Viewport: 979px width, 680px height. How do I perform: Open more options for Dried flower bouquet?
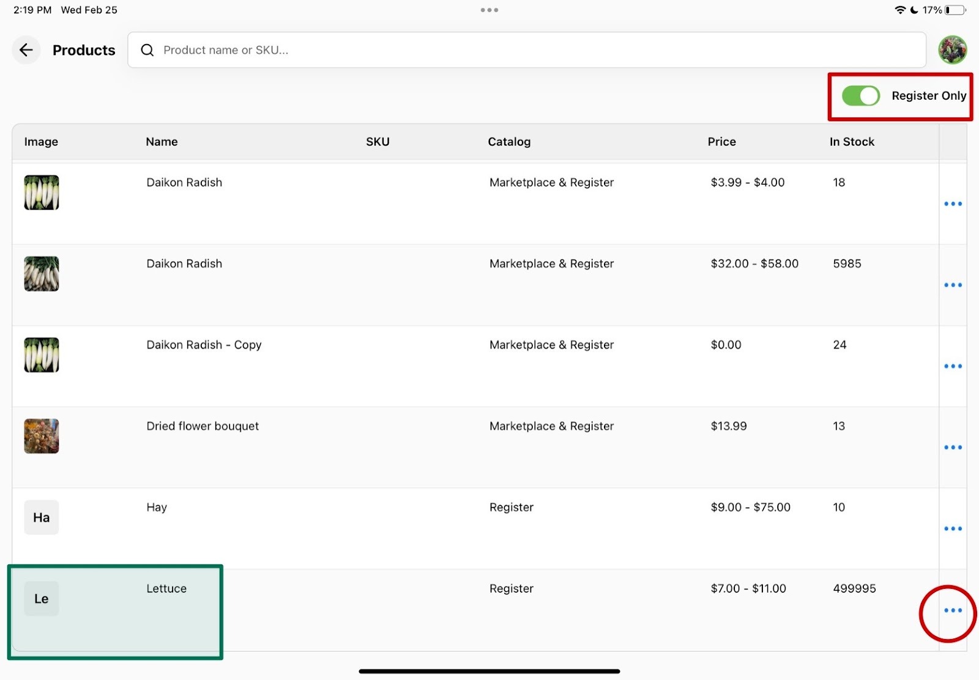point(952,448)
